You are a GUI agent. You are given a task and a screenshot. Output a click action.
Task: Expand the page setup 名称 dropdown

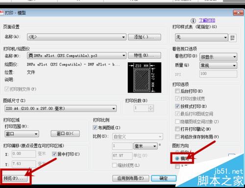(76, 37)
